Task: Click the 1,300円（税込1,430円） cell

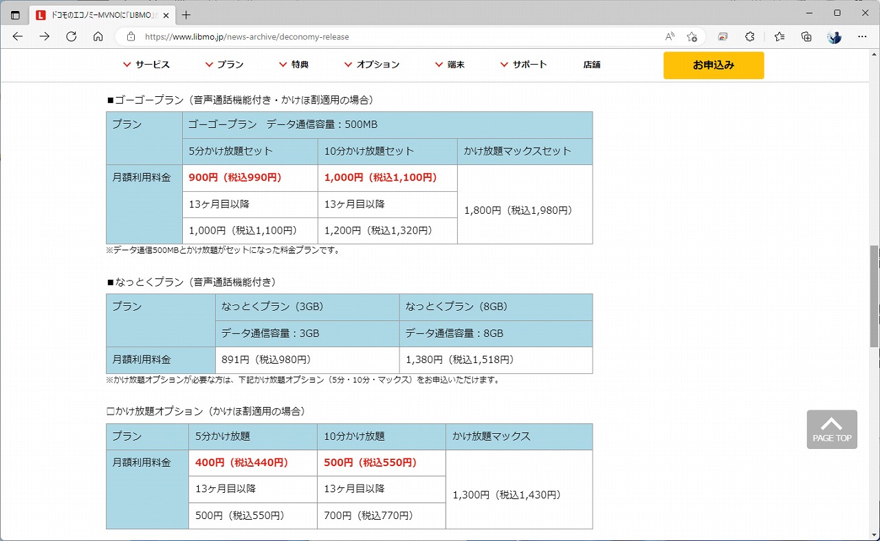Action: (x=519, y=489)
